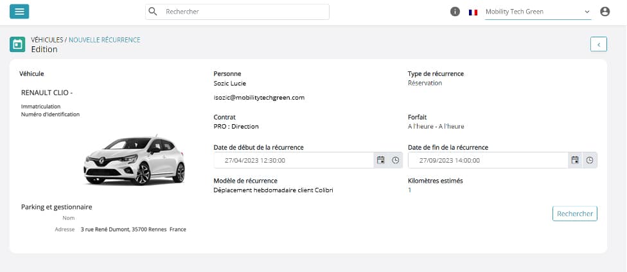Click the recurrence start date field
Image resolution: width=627 pixels, height=272 pixels.
pyautogui.click(x=294, y=160)
